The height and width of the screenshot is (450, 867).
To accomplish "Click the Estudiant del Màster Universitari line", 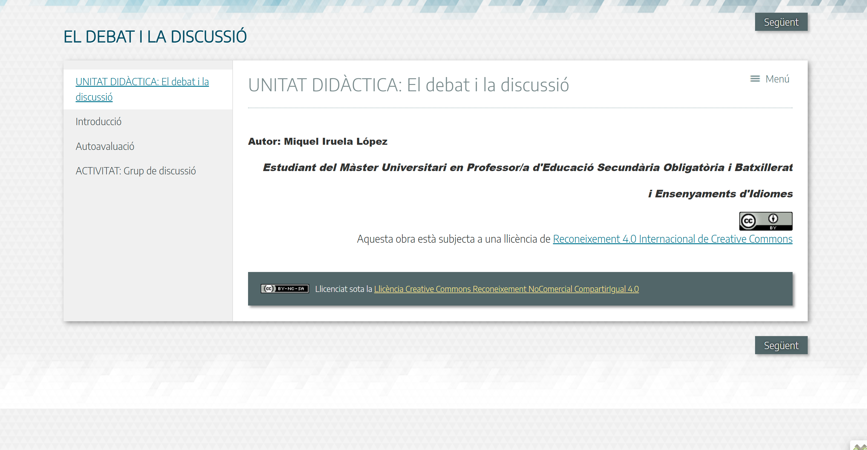I will point(527,167).
